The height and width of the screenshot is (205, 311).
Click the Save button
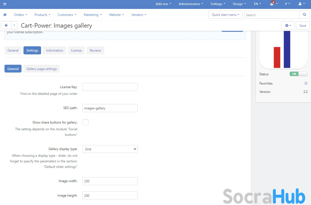[x=303, y=25]
